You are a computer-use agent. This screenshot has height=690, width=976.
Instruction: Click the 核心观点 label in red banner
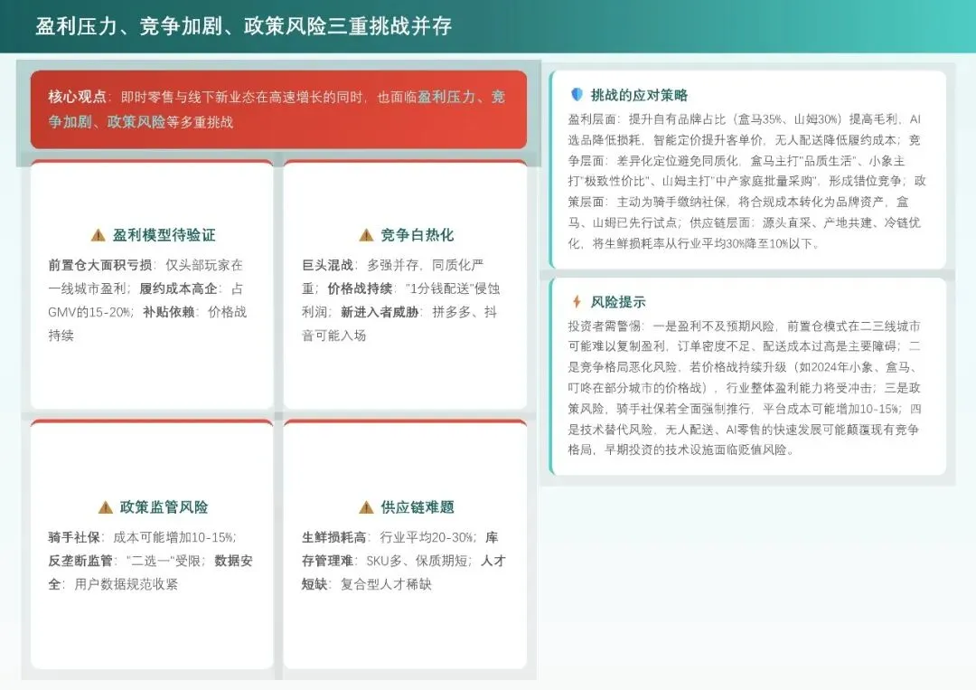tap(77, 97)
